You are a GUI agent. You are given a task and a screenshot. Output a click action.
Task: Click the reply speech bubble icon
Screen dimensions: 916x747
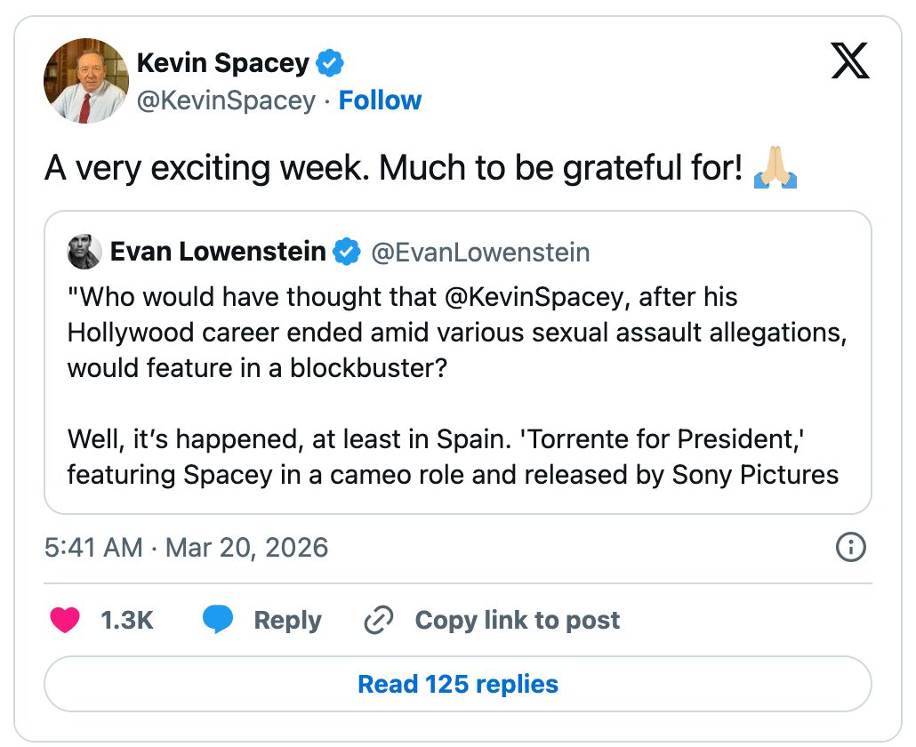point(218,620)
